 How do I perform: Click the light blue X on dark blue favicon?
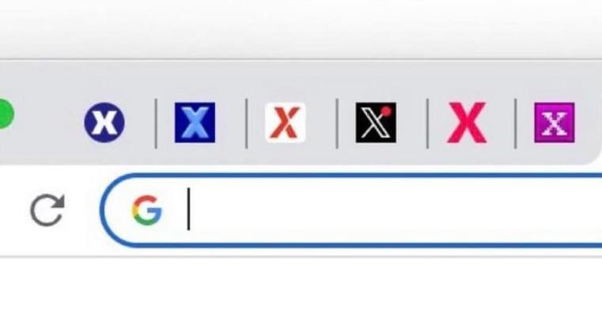(x=195, y=122)
